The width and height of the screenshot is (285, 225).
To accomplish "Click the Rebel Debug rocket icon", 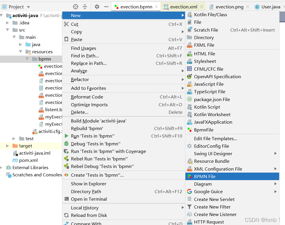I will pos(66,166).
